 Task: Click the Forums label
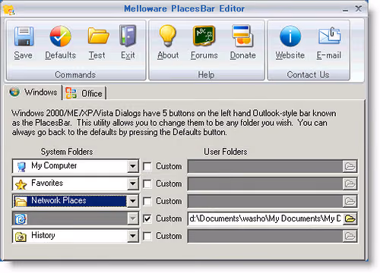pos(204,55)
